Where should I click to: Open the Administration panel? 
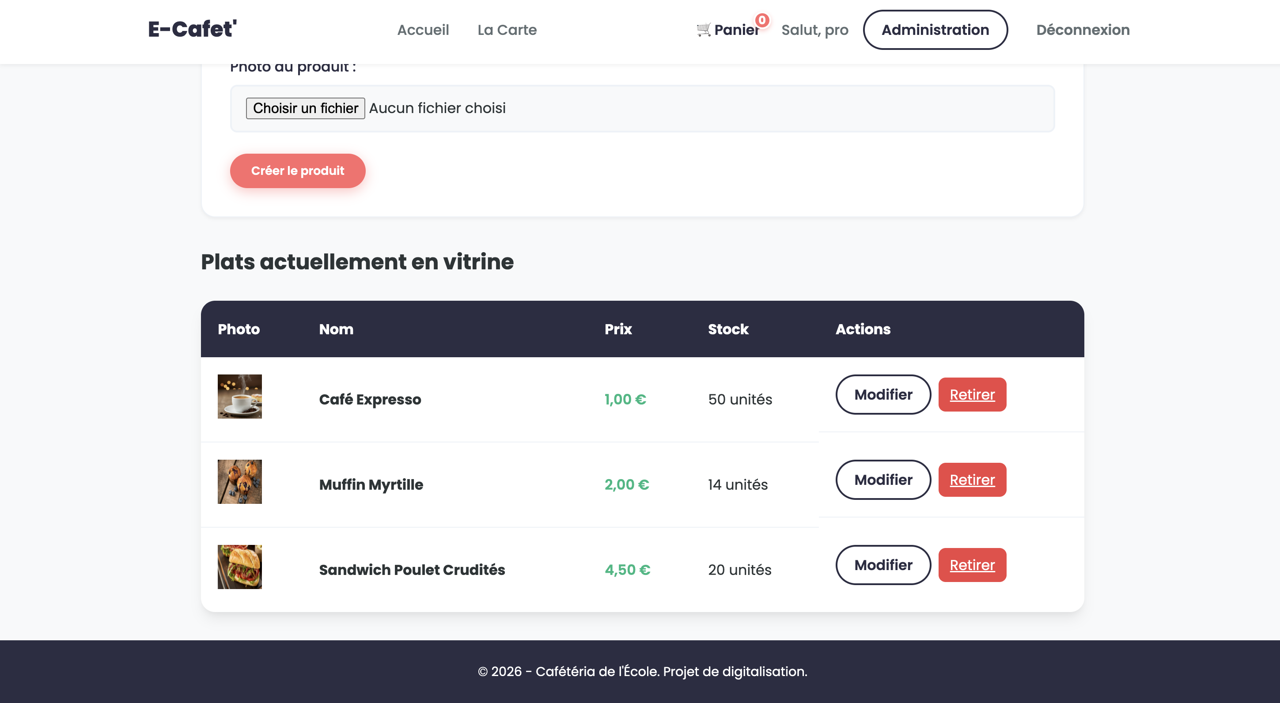[x=935, y=30]
